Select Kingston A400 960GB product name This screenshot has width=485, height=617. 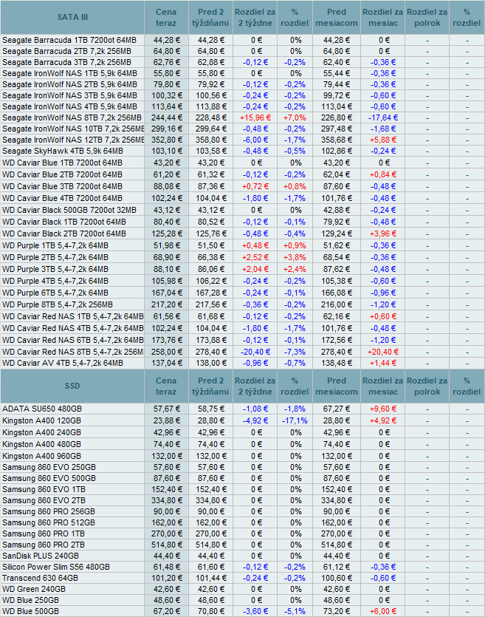[41, 456]
